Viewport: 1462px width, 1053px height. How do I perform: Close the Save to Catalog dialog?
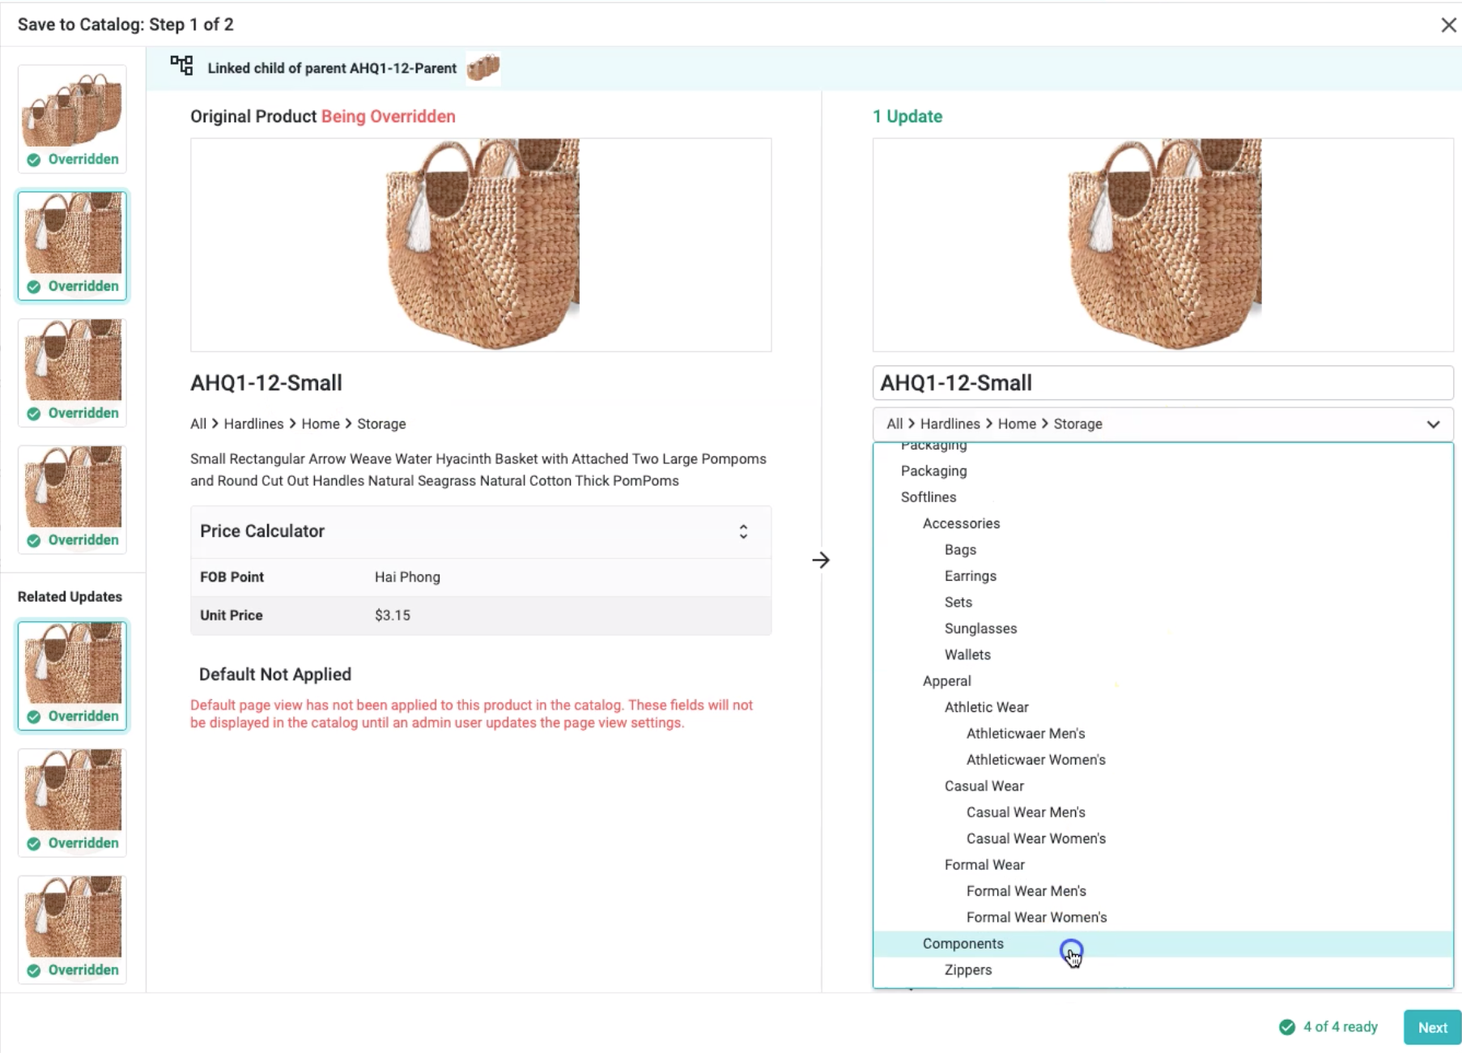click(x=1448, y=25)
